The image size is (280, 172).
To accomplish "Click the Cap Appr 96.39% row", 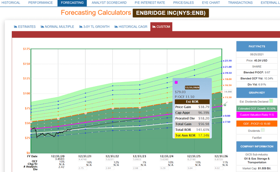I will pos(192,113).
